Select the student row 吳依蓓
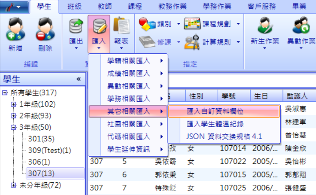 tap(202, 162)
